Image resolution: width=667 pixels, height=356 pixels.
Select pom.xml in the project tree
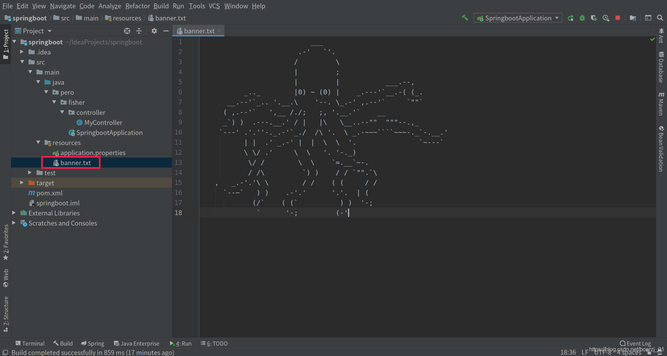pyautogui.click(x=46, y=193)
